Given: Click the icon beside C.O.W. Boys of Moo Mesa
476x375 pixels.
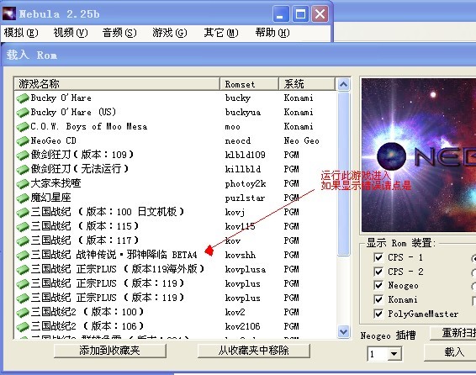Looking at the screenshot, I should (x=23, y=127).
